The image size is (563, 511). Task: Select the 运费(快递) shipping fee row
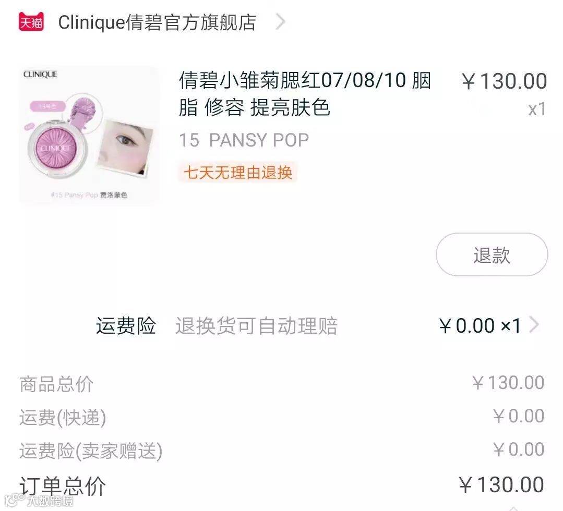click(282, 417)
